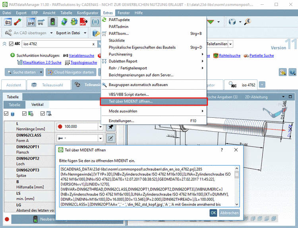Toggle checkbox beside table gear icon
298x228 pixels.
tap(24, 114)
